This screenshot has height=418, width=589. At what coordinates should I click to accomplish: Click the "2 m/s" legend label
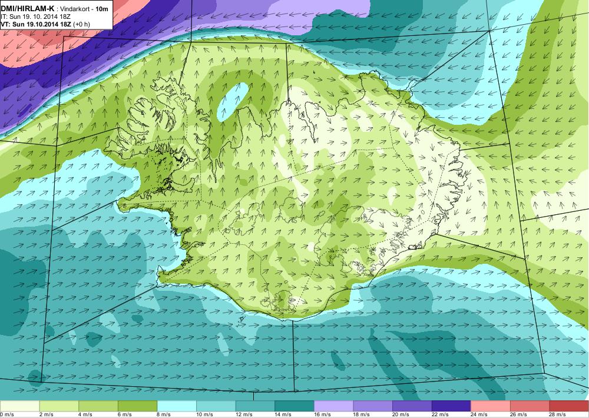(x=46, y=414)
